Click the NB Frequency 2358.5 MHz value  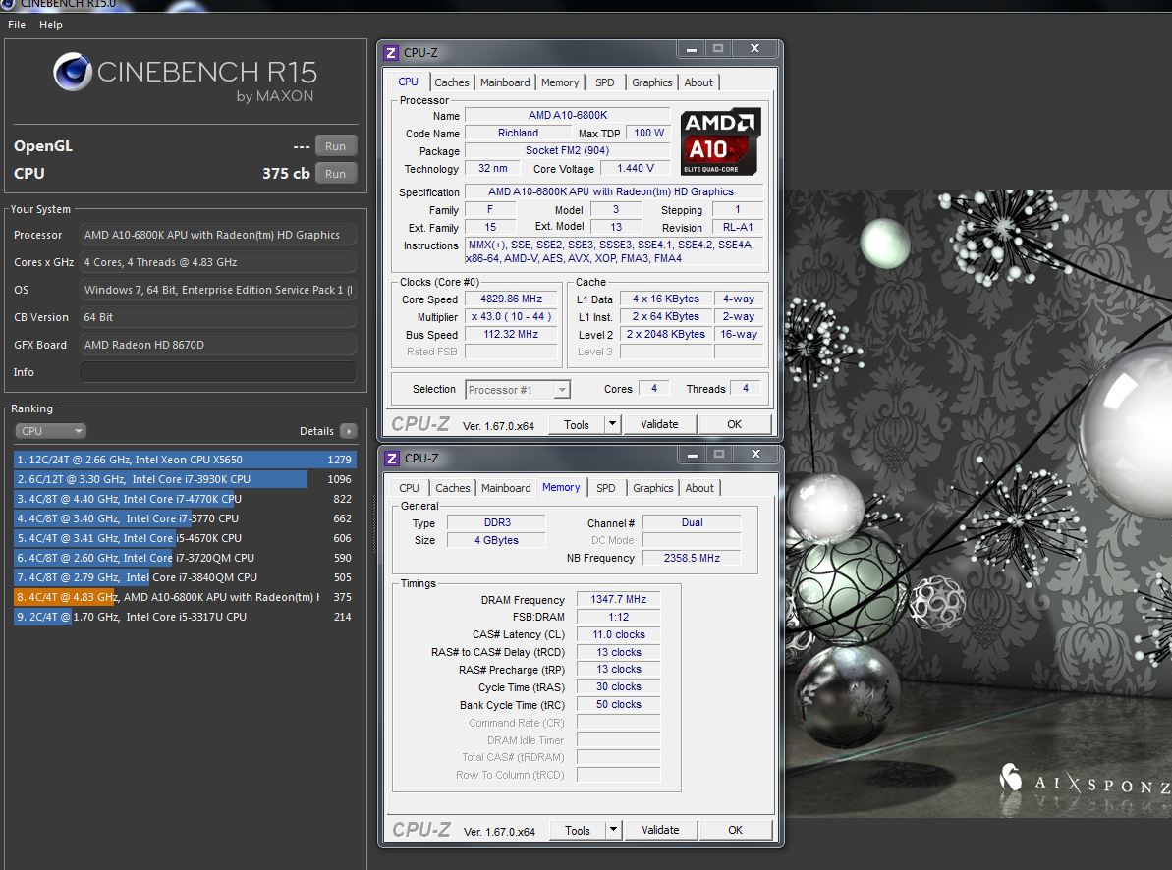pyautogui.click(x=692, y=558)
